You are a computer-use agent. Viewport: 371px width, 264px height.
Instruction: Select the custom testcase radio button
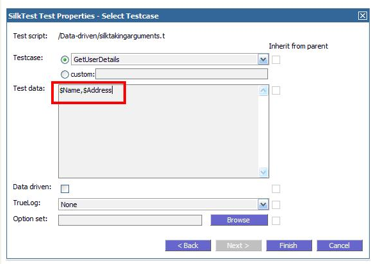tap(65, 74)
